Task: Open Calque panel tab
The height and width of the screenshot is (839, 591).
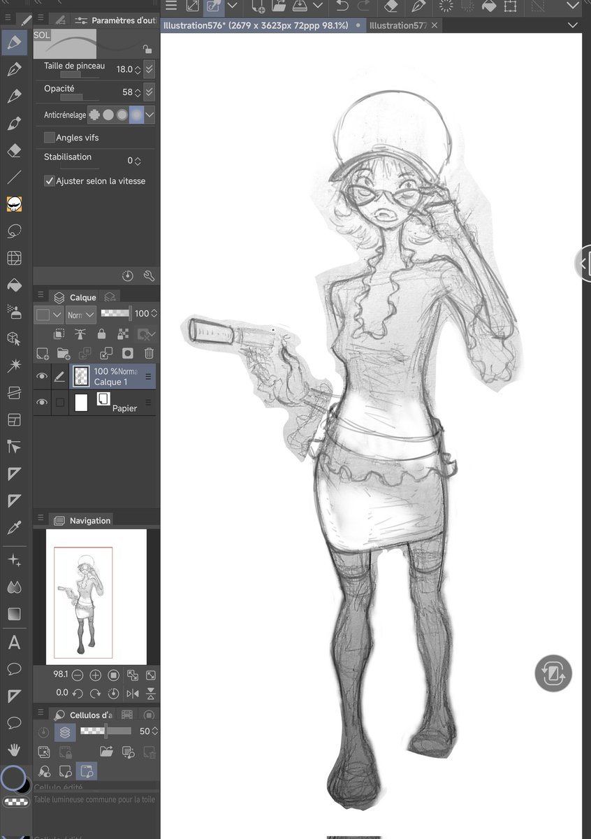Action: pos(75,298)
